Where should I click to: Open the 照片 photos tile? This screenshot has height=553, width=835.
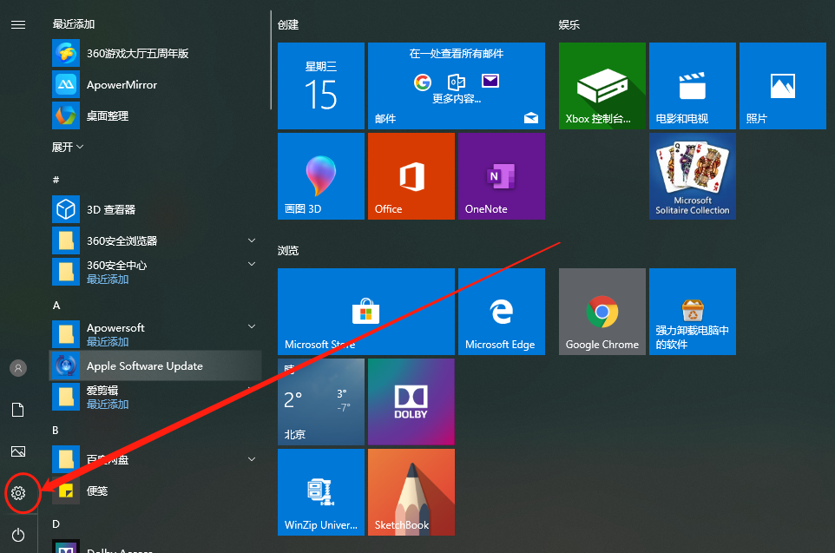783,86
